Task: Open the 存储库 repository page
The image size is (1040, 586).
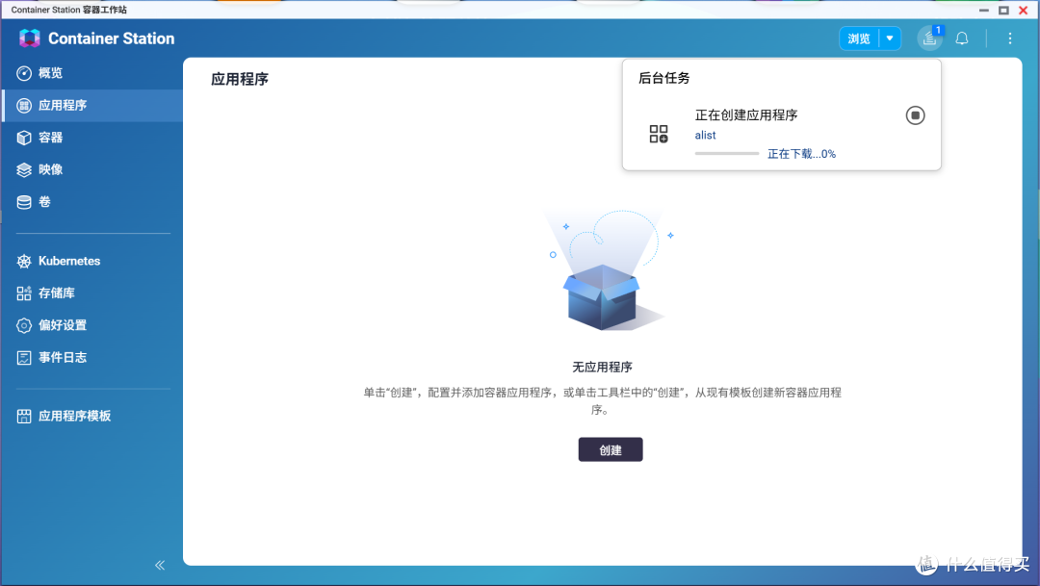Action: coord(92,293)
